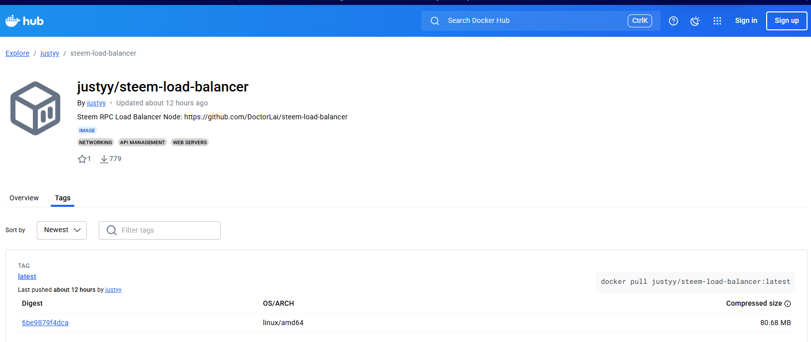The height and width of the screenshot is (342, 811).
Task: Click the CtrlK shortcut badge
Action: pyautogui.click(x=640, y=21)
